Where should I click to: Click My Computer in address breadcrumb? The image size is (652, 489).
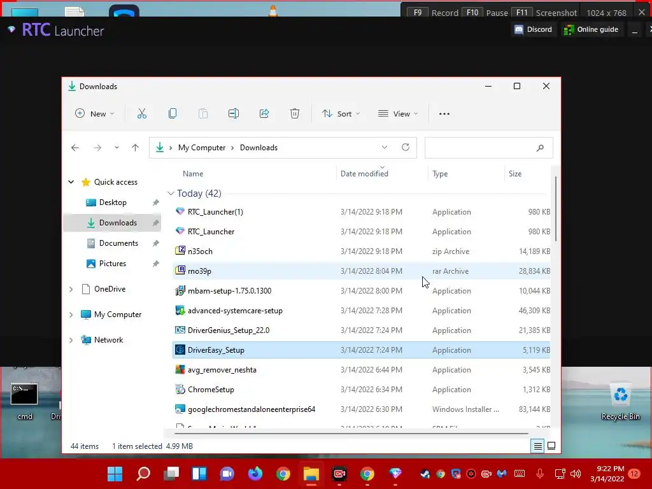[202, 148]
